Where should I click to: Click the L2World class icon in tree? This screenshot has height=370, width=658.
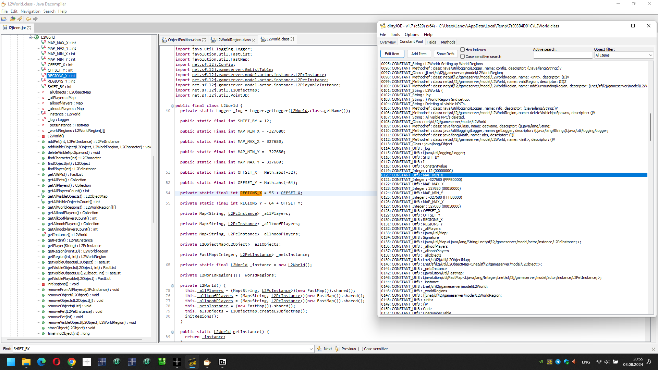(x=37, y=37)
